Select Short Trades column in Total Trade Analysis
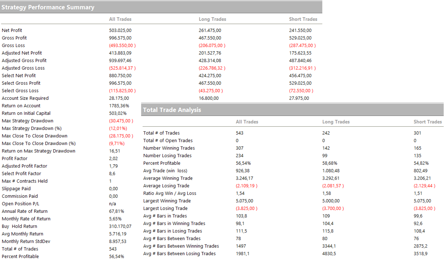Image resolution: width=444 pixels, height=267 pixels. [x=427, y=122]
